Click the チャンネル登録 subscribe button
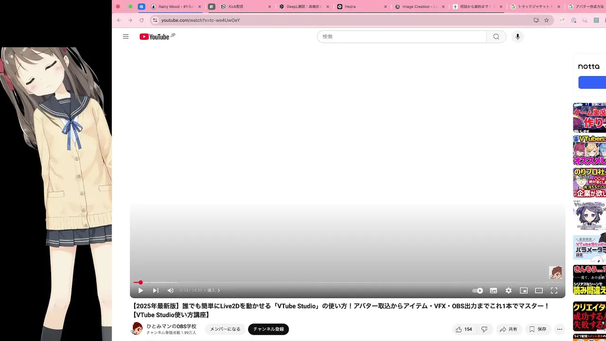This screenshot has height=341, width=606. click(x=268, y=329)
